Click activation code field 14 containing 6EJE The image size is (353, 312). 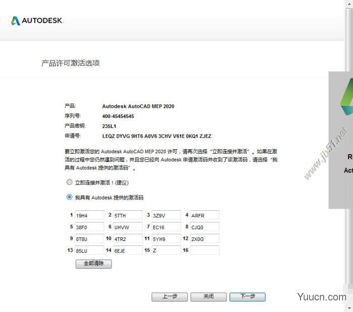click(128, 250)
